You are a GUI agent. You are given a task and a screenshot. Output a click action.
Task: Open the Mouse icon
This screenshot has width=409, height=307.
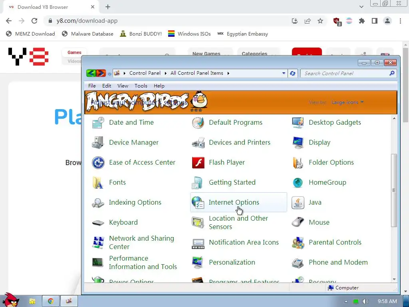[298, 222]
